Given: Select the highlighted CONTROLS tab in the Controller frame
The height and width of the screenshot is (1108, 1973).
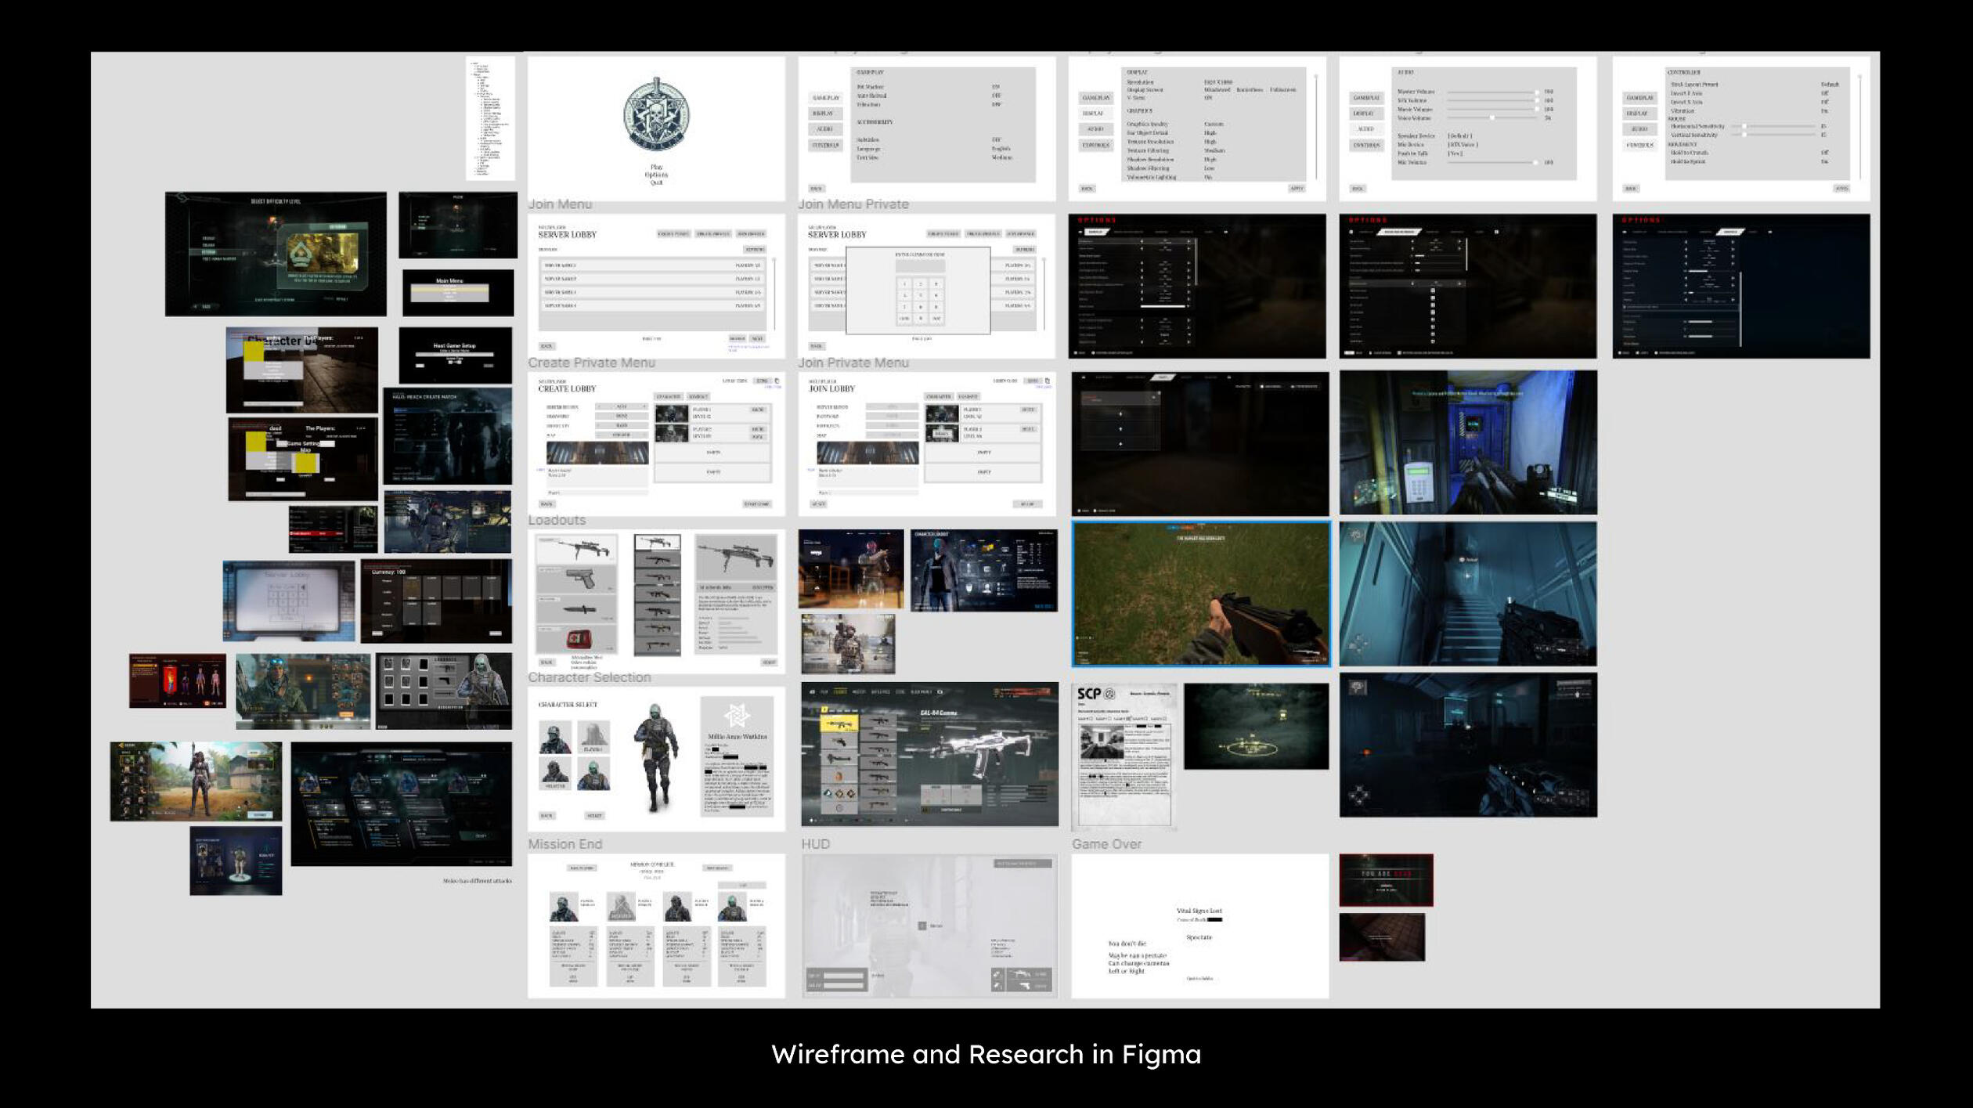Looking at the screenshot, I should (1639, 145).
